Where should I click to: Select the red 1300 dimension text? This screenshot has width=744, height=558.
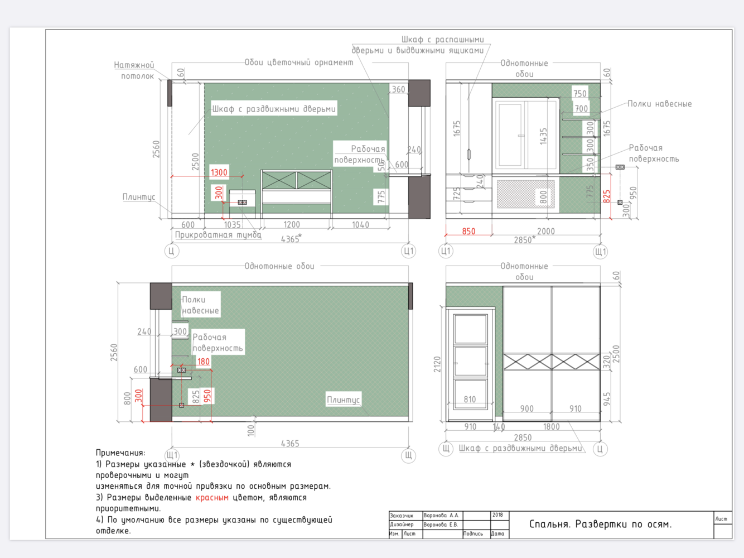pos(219,172)
